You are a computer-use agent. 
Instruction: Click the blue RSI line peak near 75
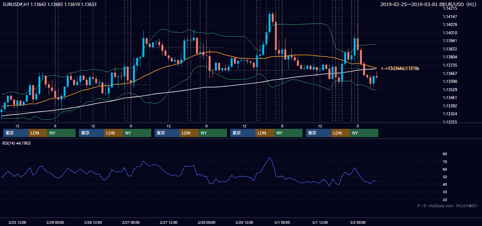pos(270,158)
